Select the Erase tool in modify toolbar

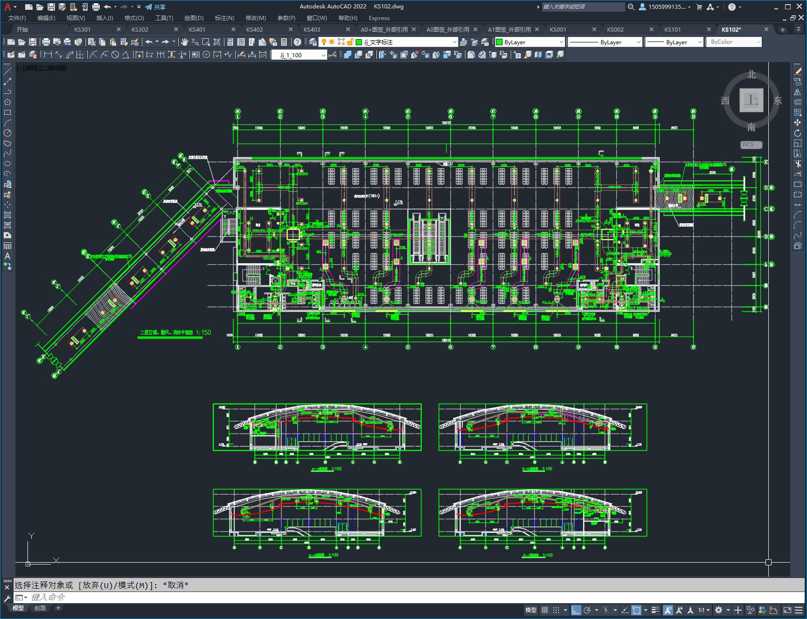798,72
